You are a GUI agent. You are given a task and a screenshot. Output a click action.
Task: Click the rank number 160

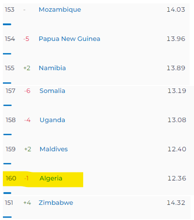[x=11, y=178]
